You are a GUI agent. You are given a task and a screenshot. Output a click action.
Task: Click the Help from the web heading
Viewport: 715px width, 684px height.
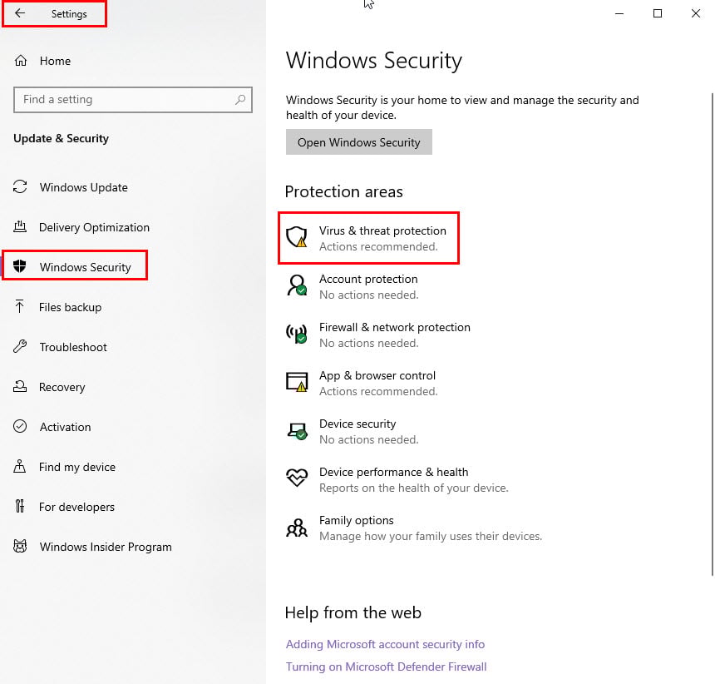pyautogui.click(x=353, y=612)
